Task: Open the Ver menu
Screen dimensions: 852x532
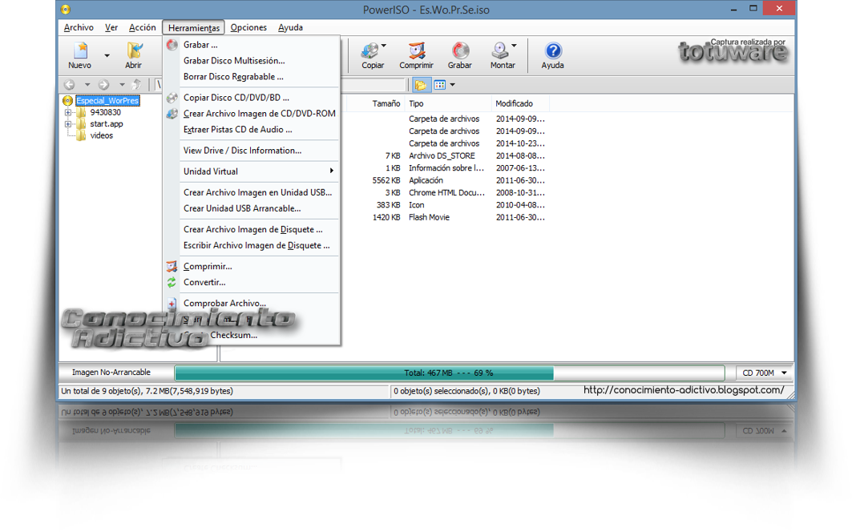Action: [x=111, y=27]
